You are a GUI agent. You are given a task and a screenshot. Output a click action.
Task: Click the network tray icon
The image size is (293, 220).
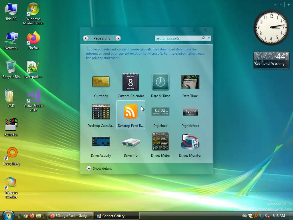(262, 215)
